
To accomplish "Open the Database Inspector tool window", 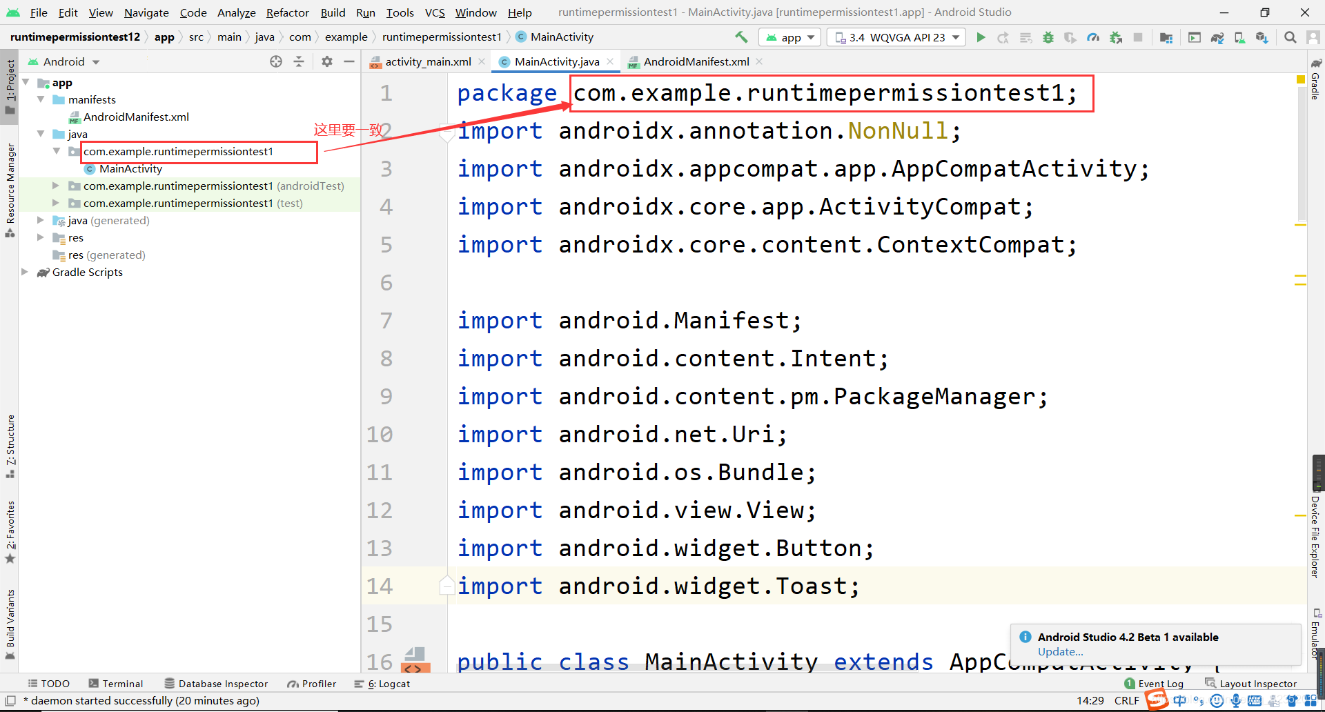I will pyautogui.click(x=216, y=684).
